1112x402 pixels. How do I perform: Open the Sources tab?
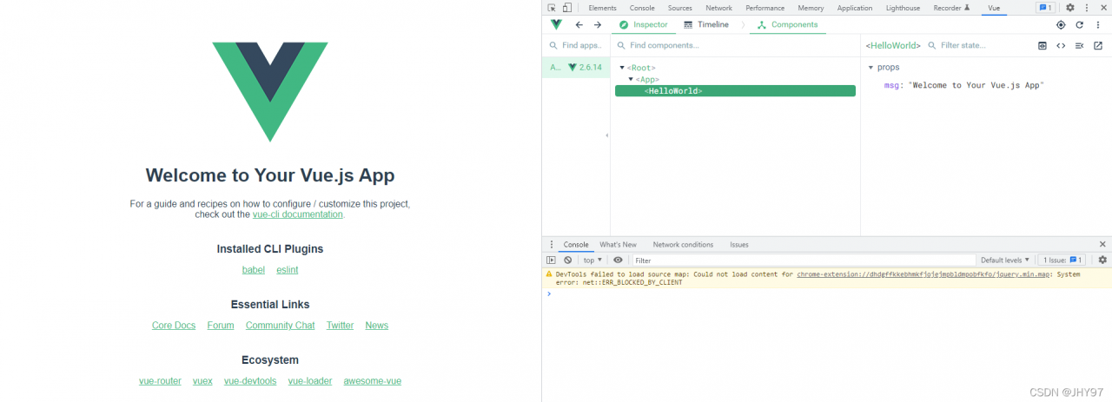coord(680,8)
